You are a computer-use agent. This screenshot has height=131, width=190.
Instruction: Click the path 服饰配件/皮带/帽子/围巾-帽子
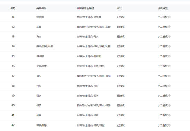coord(94,105)
